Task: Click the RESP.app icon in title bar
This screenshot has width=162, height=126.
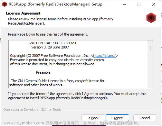Action: (x=5, y=4)
